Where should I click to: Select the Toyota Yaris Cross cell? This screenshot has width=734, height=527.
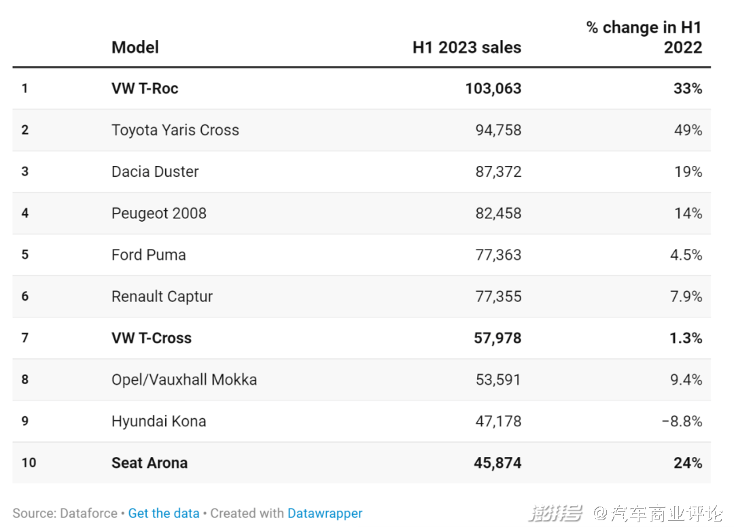pos(175,130)
